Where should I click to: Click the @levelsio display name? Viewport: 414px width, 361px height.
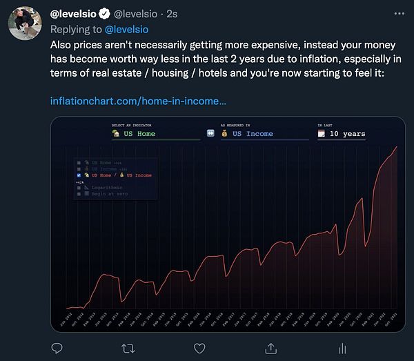(x=75, y=14)
